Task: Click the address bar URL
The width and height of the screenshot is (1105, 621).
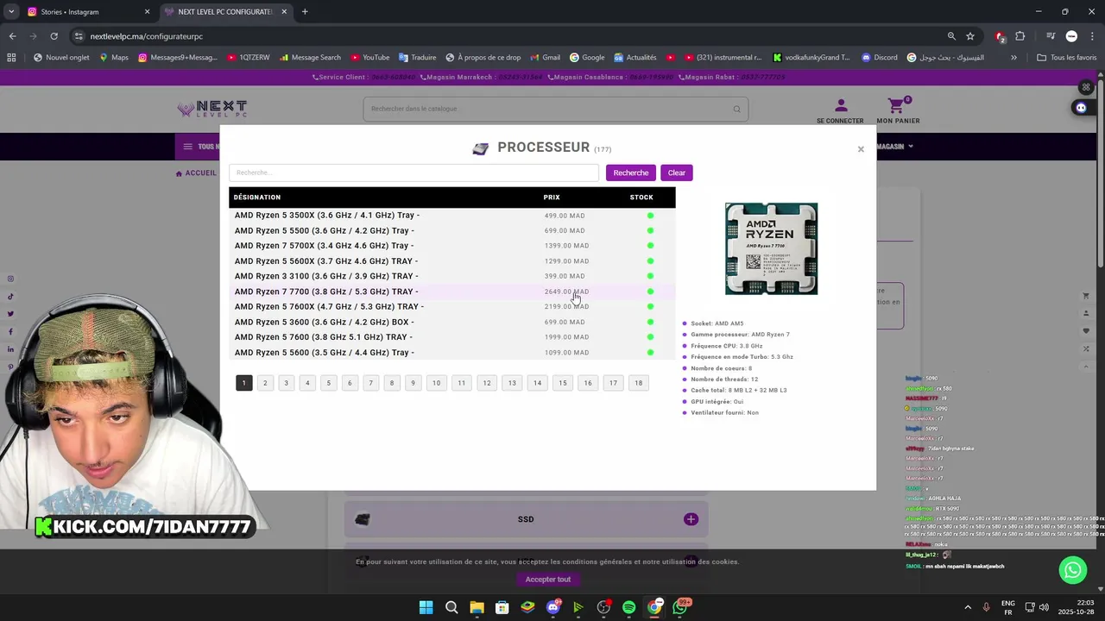Action: coord(147,36)
